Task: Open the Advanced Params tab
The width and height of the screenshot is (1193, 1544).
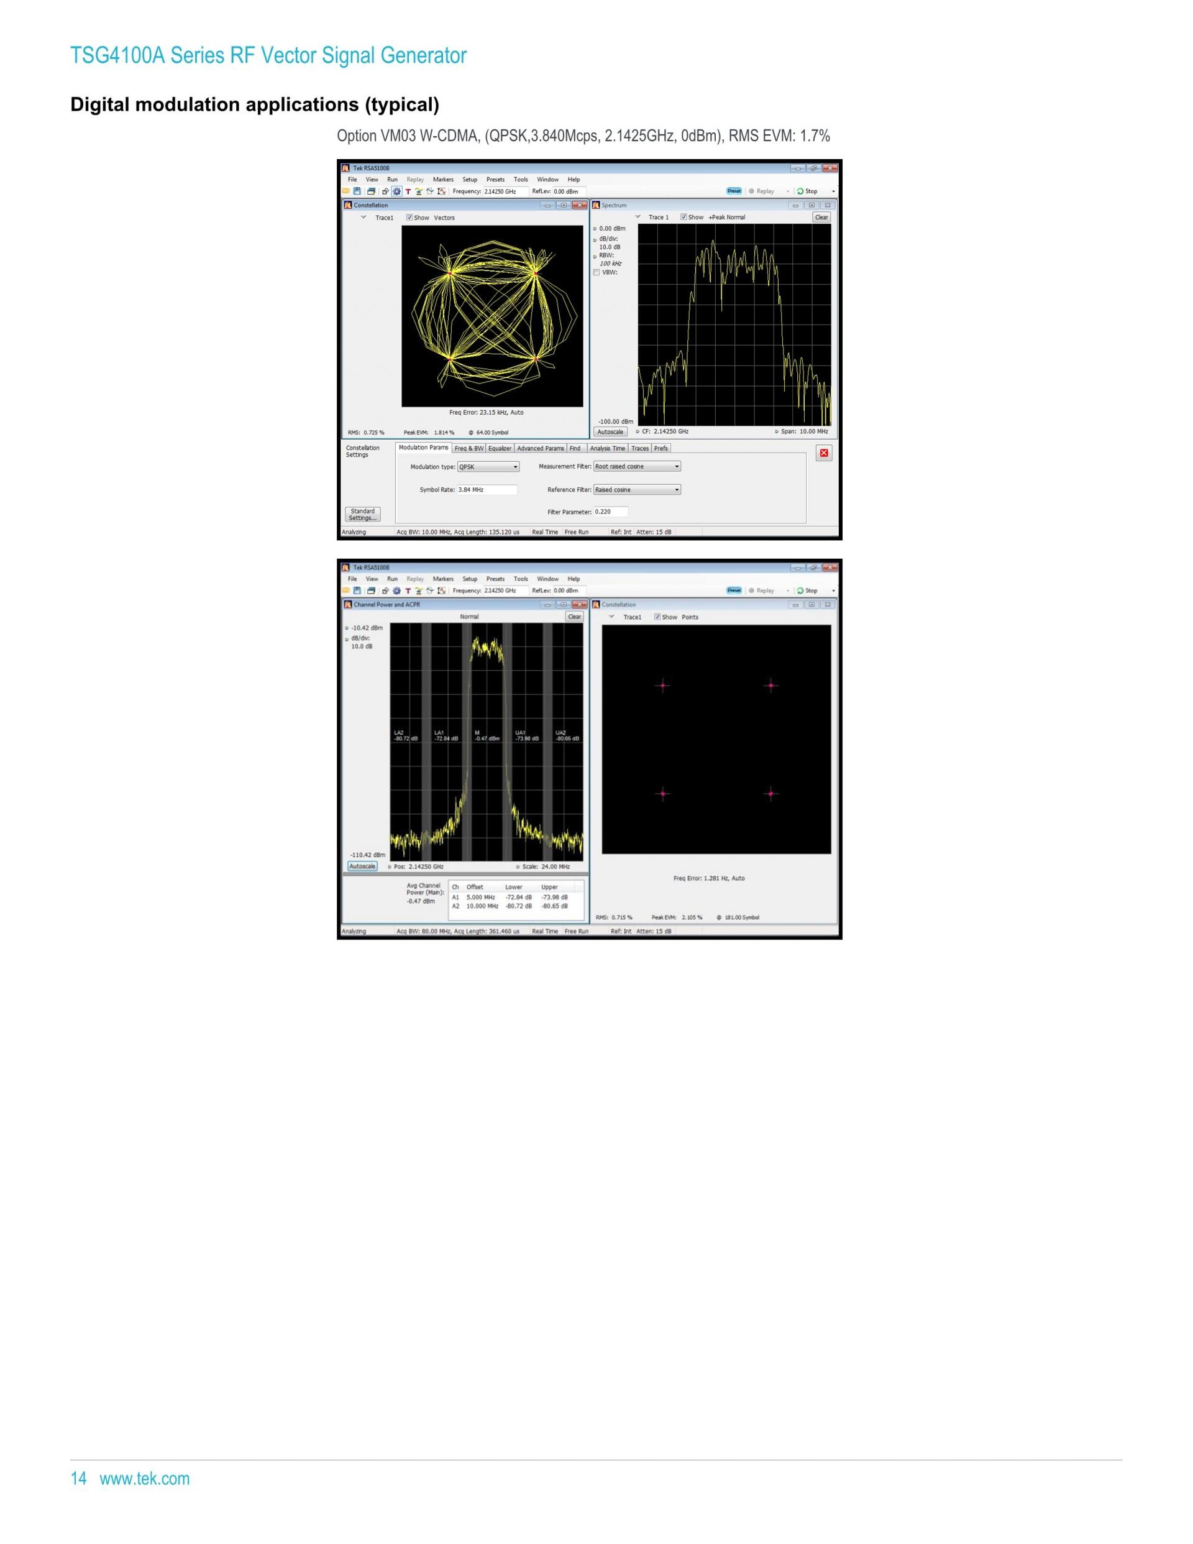Action: coord(540,448)
